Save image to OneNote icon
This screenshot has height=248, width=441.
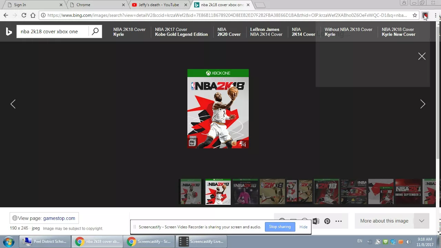pyautogui.click(x=316, y=221)
